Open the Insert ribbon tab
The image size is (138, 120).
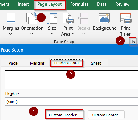(23, 4)
